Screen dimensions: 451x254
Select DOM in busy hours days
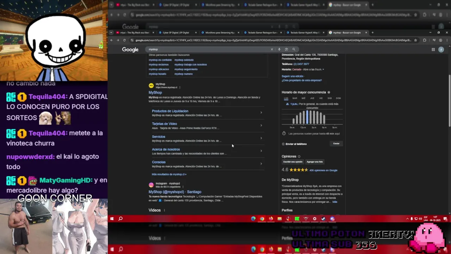[338, 98]
